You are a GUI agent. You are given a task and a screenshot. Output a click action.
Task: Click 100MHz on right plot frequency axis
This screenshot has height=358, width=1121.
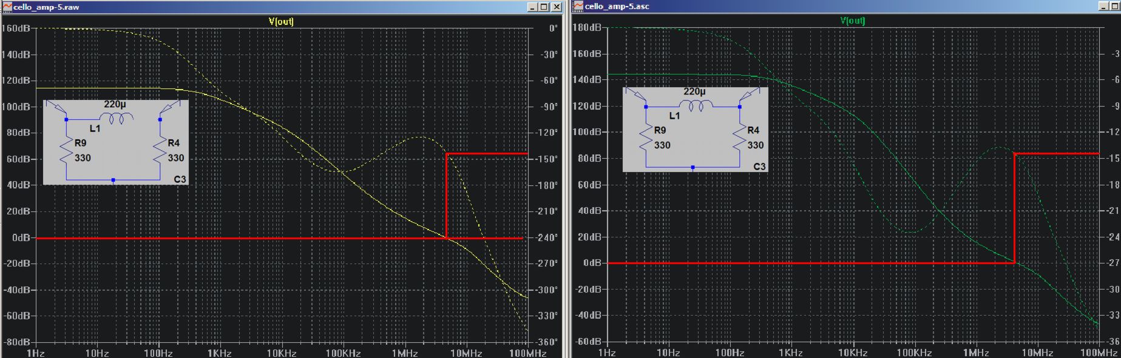click(x=1099, y=353)
